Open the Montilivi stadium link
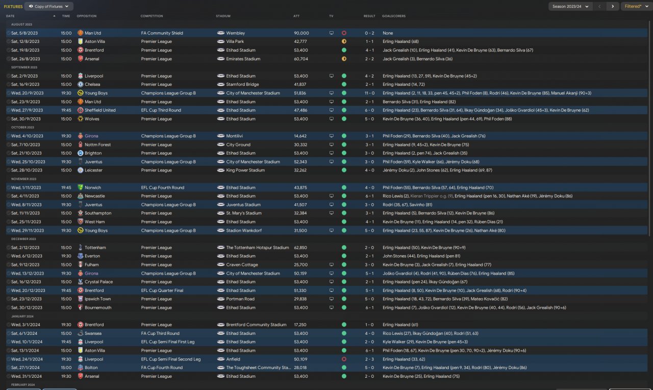 pos(235,136)
